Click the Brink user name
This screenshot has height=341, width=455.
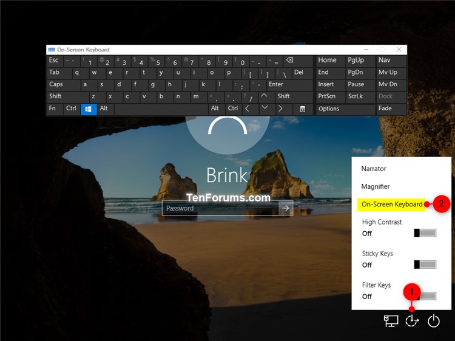pyautogui.click(x=227, y=175)
